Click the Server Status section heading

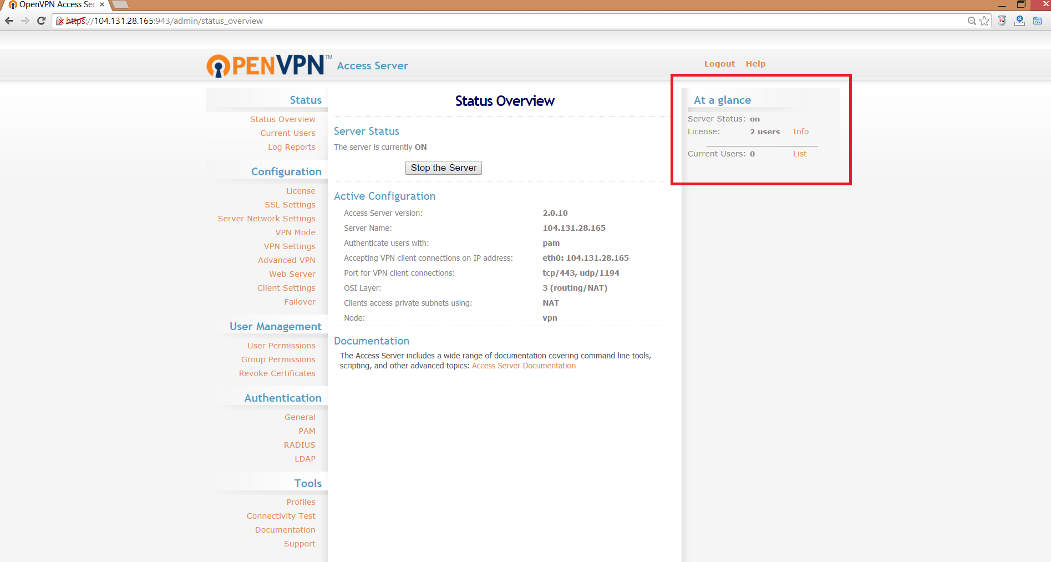tap(367, 131)
